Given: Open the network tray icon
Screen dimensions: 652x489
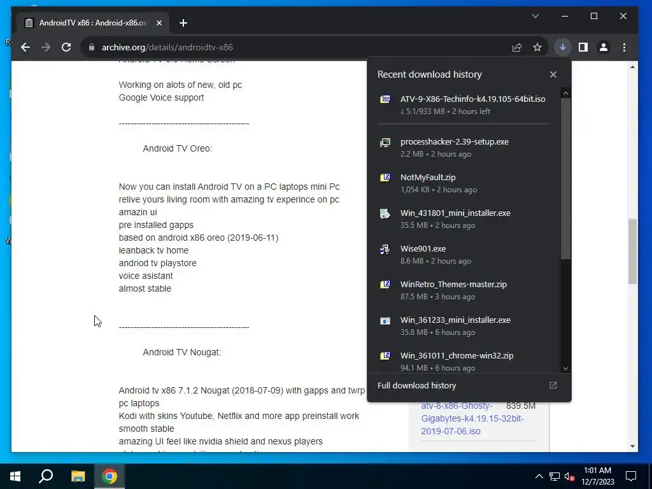Looking at the screenshot, I should 555,476.
